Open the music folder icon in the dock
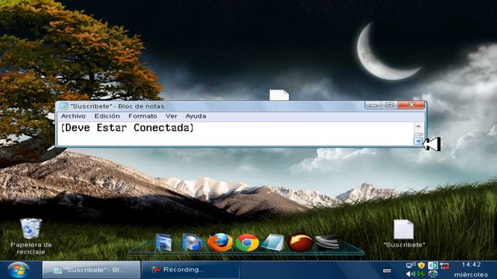Viewport: 497px width, 279px height. click(192, 243)
